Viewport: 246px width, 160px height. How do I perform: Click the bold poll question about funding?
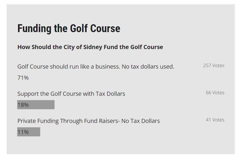click(90, 47)
